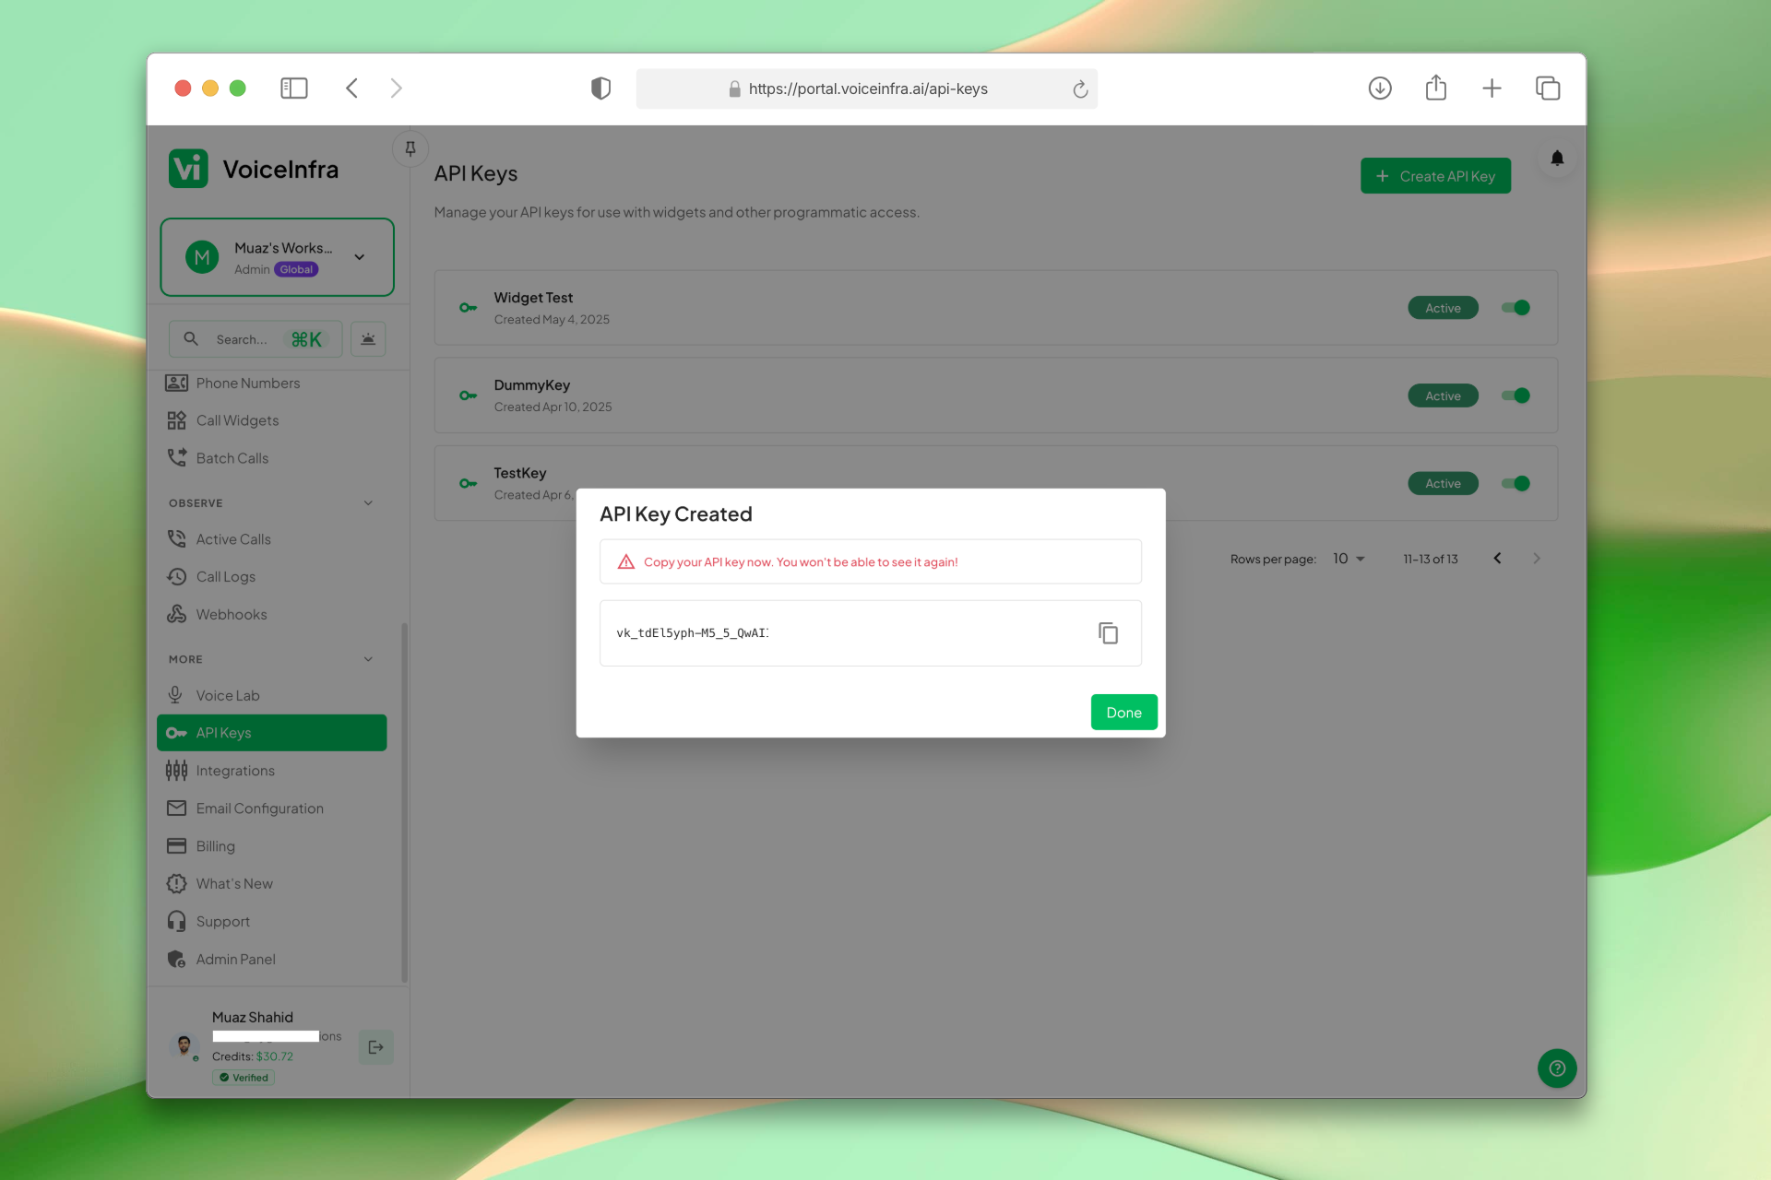Toggle the Widget Test key switch
1771x1180 pixels.
(x=1515, y=308)
